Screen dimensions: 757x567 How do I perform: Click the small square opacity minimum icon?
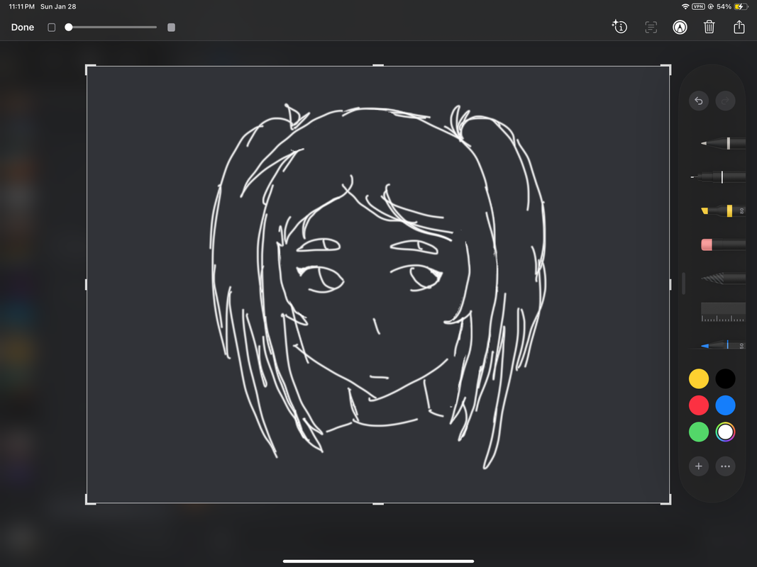coord(52,28)
